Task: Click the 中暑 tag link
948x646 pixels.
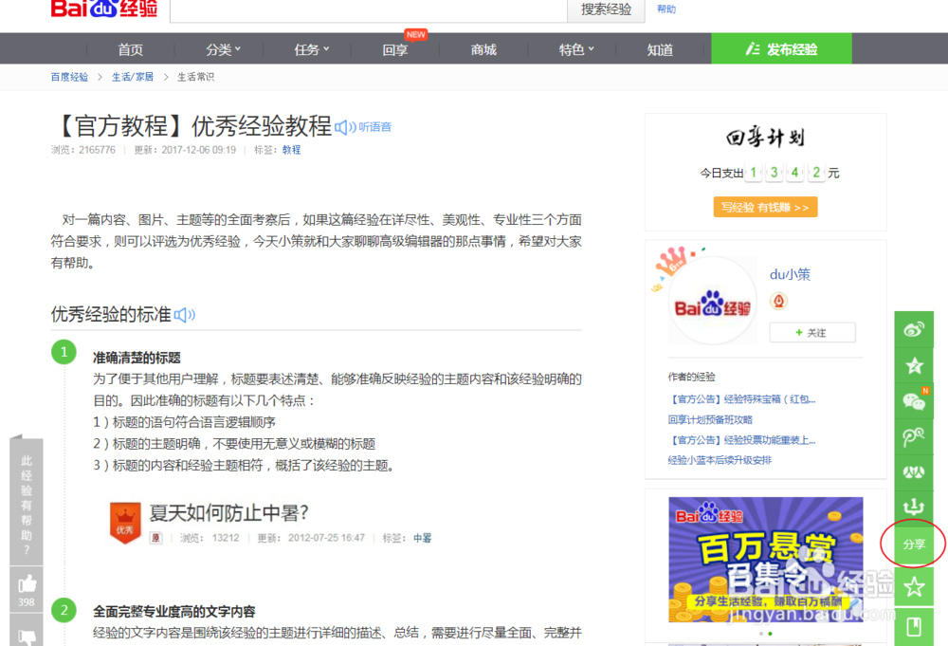Action: 422,538
